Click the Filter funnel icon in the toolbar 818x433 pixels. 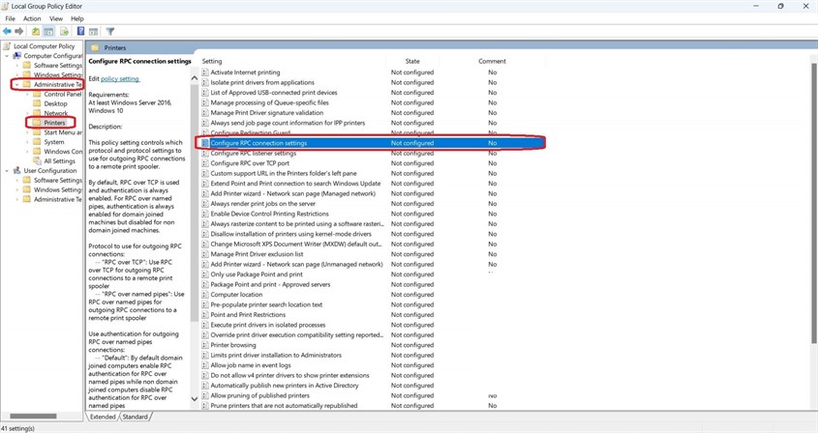tap(109, 31)
